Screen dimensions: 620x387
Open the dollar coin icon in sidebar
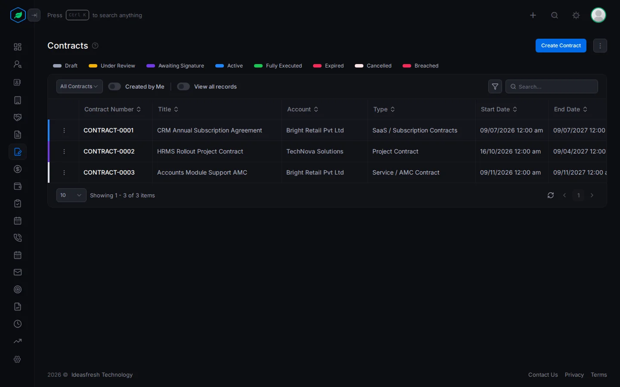[x=18, y=169]
